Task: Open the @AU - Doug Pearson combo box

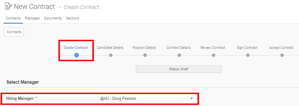Action: 148,98
